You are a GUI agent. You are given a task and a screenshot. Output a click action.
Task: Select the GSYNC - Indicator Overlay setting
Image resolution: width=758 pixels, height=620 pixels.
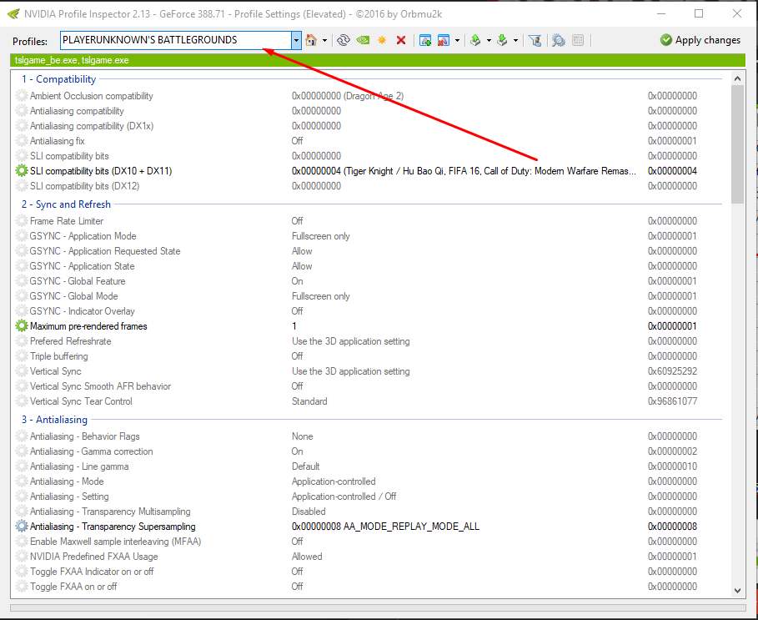tap(369, 311)
